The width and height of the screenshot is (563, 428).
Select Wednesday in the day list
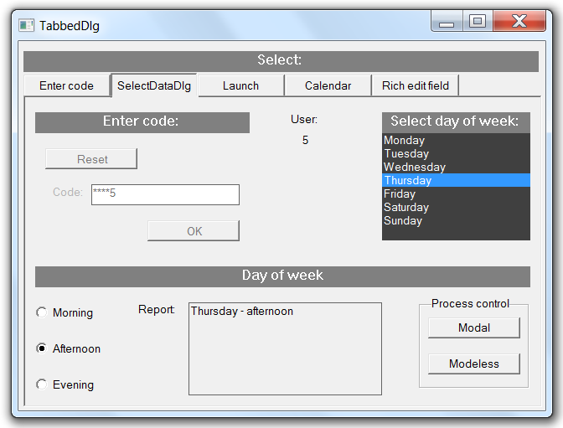456,167
